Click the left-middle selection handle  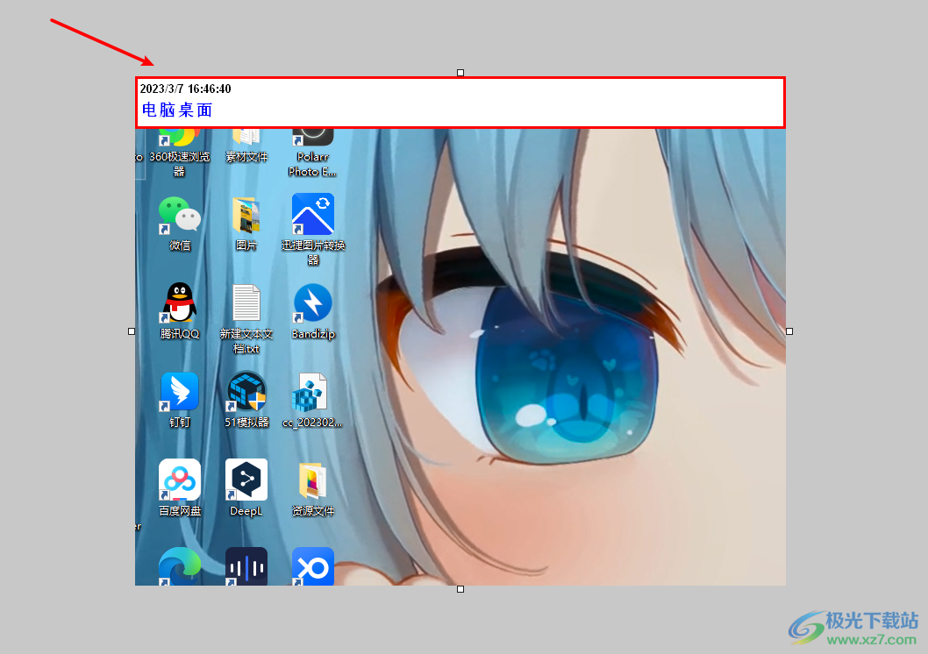pyautogui.click(x=132, y=331)
